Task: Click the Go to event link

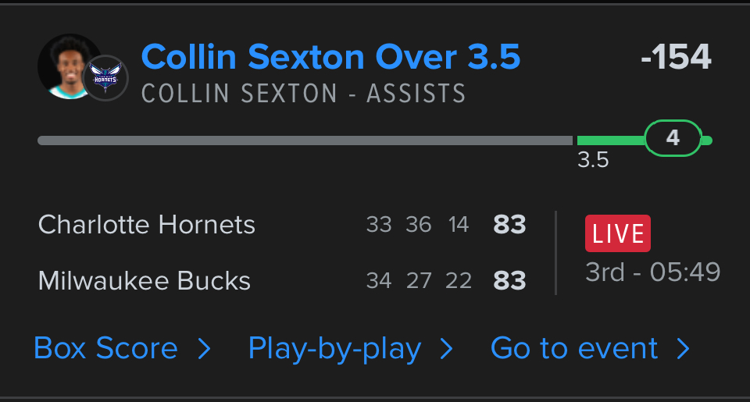Action: click(x=574, y=348)
